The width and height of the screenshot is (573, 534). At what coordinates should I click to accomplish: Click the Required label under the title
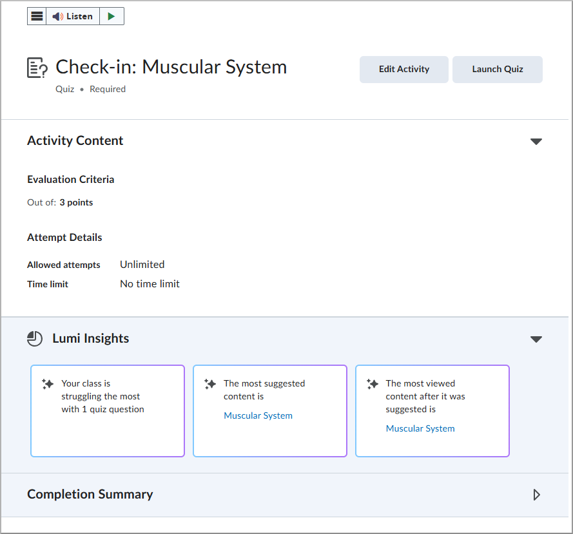coord(108,89)
